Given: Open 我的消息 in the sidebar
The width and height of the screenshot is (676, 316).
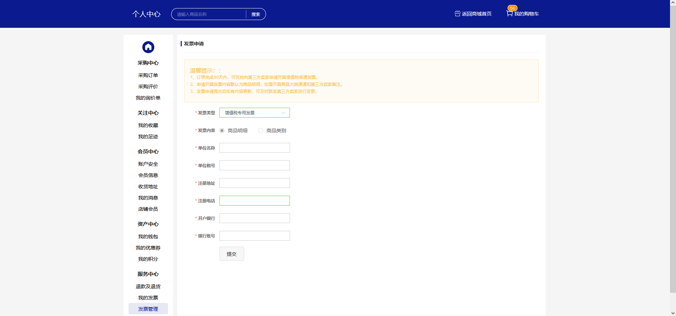Looking at the screenshot, I should pyautogui.click(x=148, y=198).
